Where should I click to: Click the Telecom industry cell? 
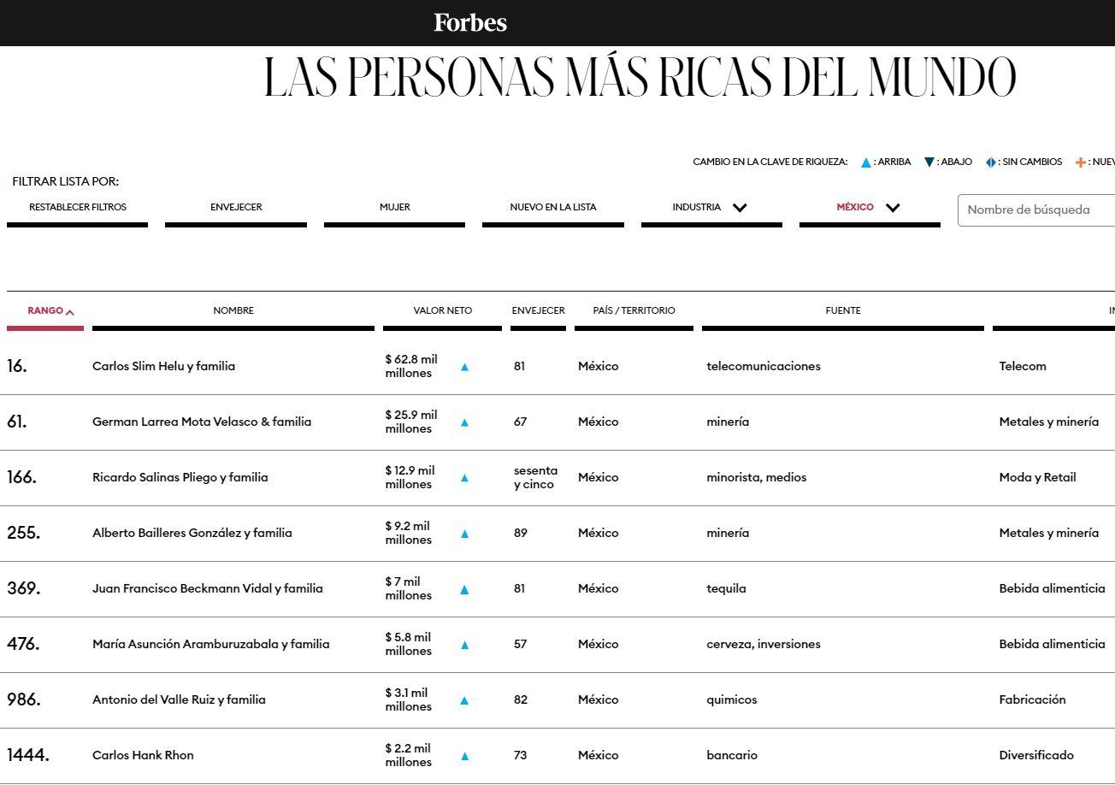click(1023, 366)
